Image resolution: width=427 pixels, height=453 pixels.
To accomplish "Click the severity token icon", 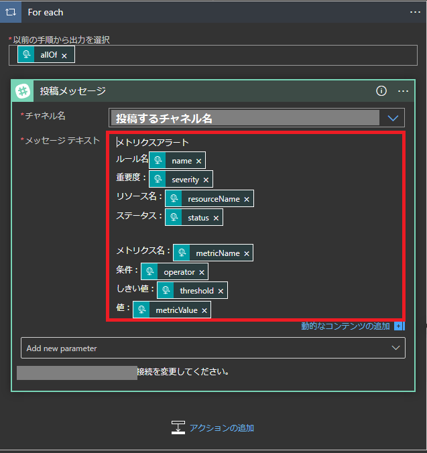I will 158,179.
